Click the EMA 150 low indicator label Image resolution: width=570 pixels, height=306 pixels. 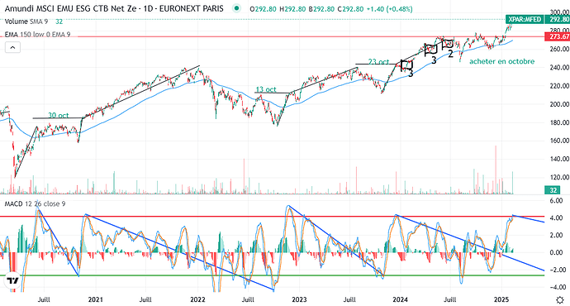point(37,35)
